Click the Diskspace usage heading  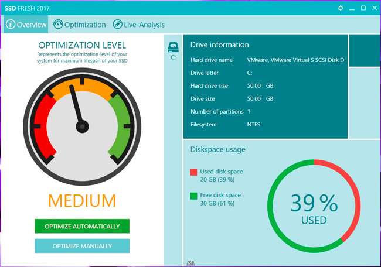click(217, 149)
